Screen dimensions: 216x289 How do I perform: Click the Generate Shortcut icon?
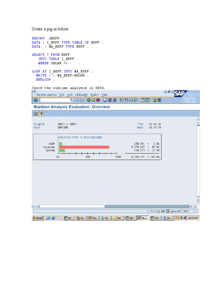(x=147, y=100)
